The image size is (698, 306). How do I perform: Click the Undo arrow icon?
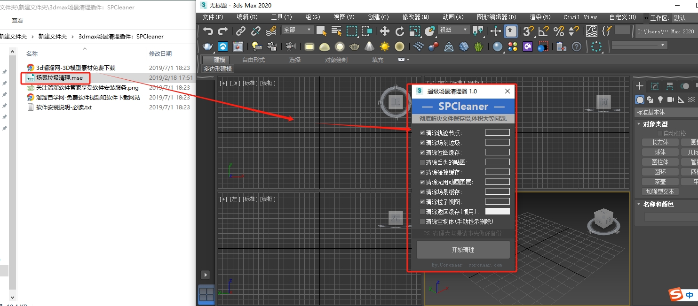pyautogui.click(x=208, y=31)
